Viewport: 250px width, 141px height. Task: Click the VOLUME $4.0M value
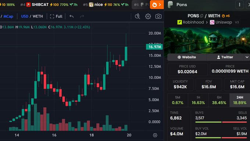click(176, 134)
